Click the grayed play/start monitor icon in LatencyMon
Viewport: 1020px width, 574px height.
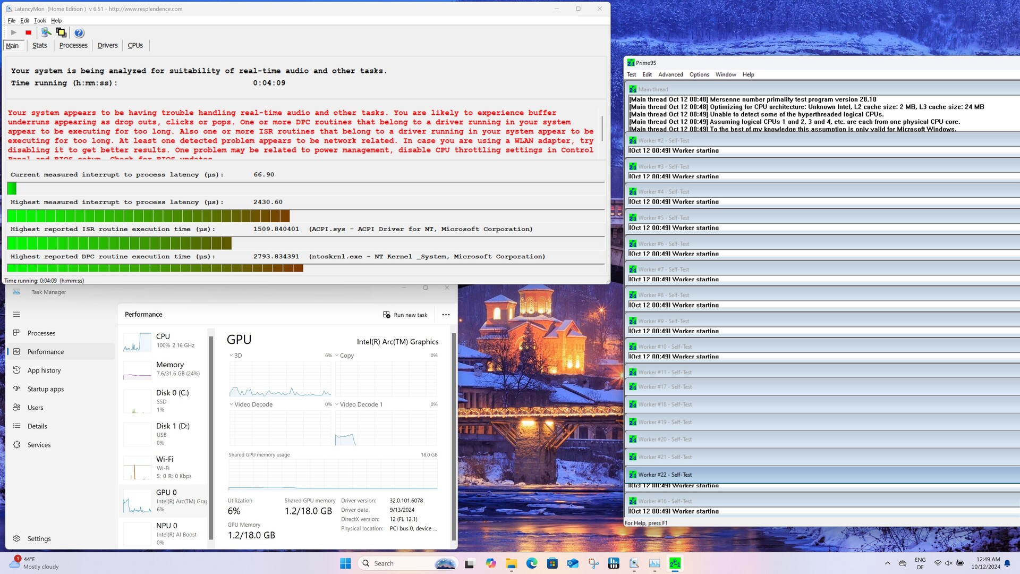point(14,32)
